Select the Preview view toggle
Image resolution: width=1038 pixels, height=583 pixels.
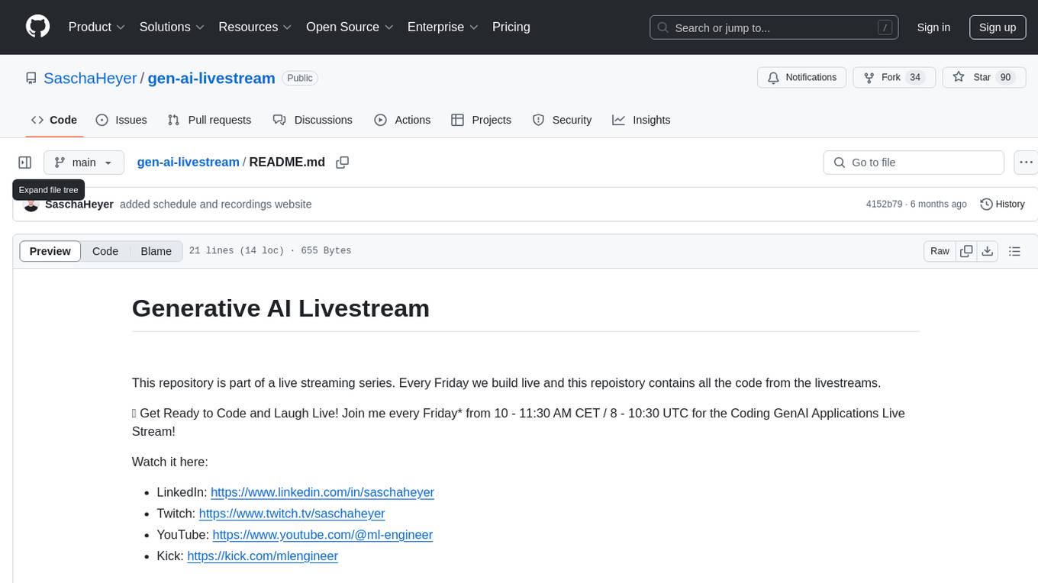coord(50,251)
